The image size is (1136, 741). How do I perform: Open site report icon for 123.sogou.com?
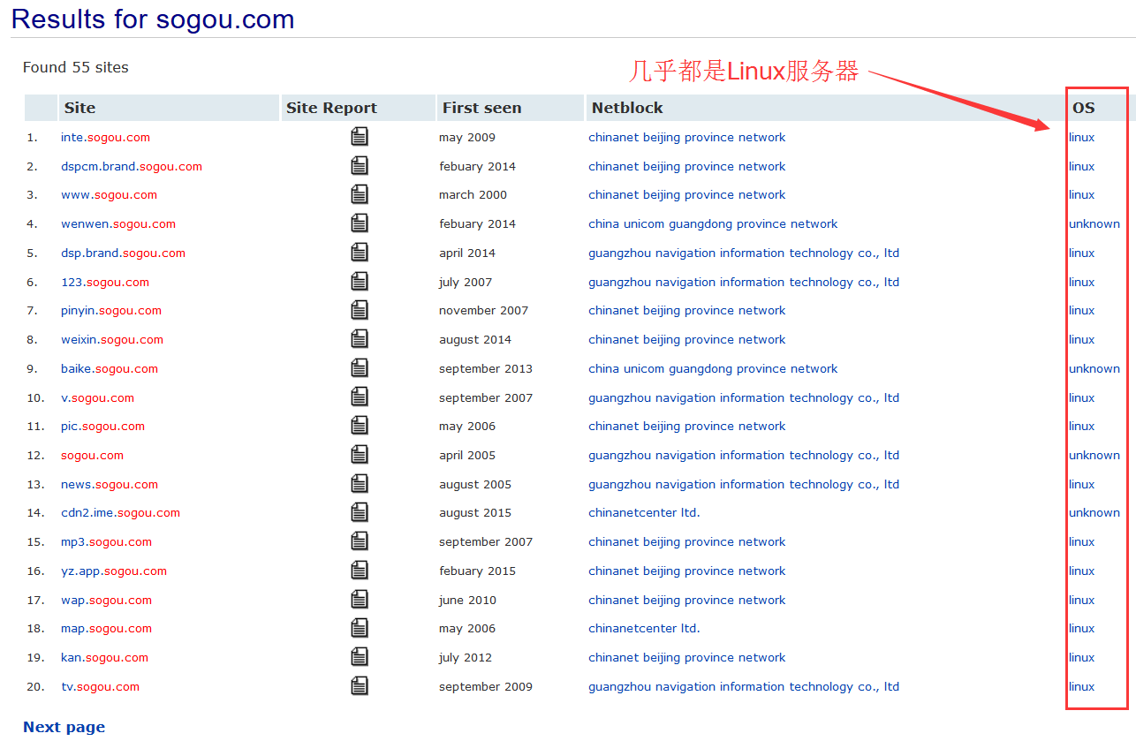tap(360, 282)
